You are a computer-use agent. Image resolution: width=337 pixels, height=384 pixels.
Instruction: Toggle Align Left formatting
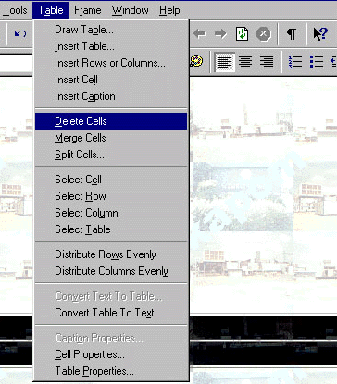tap(225, 62)
